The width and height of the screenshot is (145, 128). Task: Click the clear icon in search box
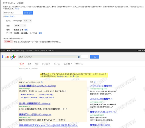(x=79, y=57)
